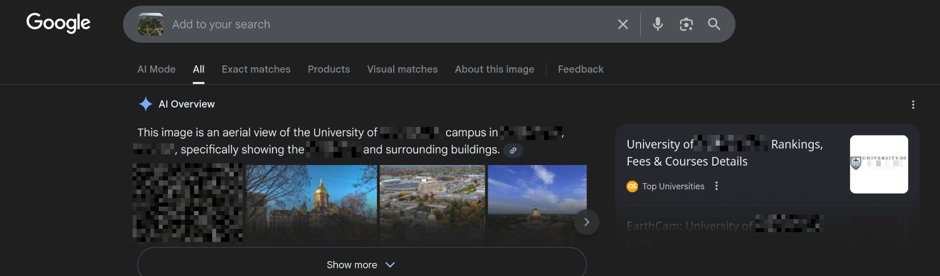Open Top Universities source label
Image resolution: width=940 pixels, height=276 pixels.
coord(673,186)
